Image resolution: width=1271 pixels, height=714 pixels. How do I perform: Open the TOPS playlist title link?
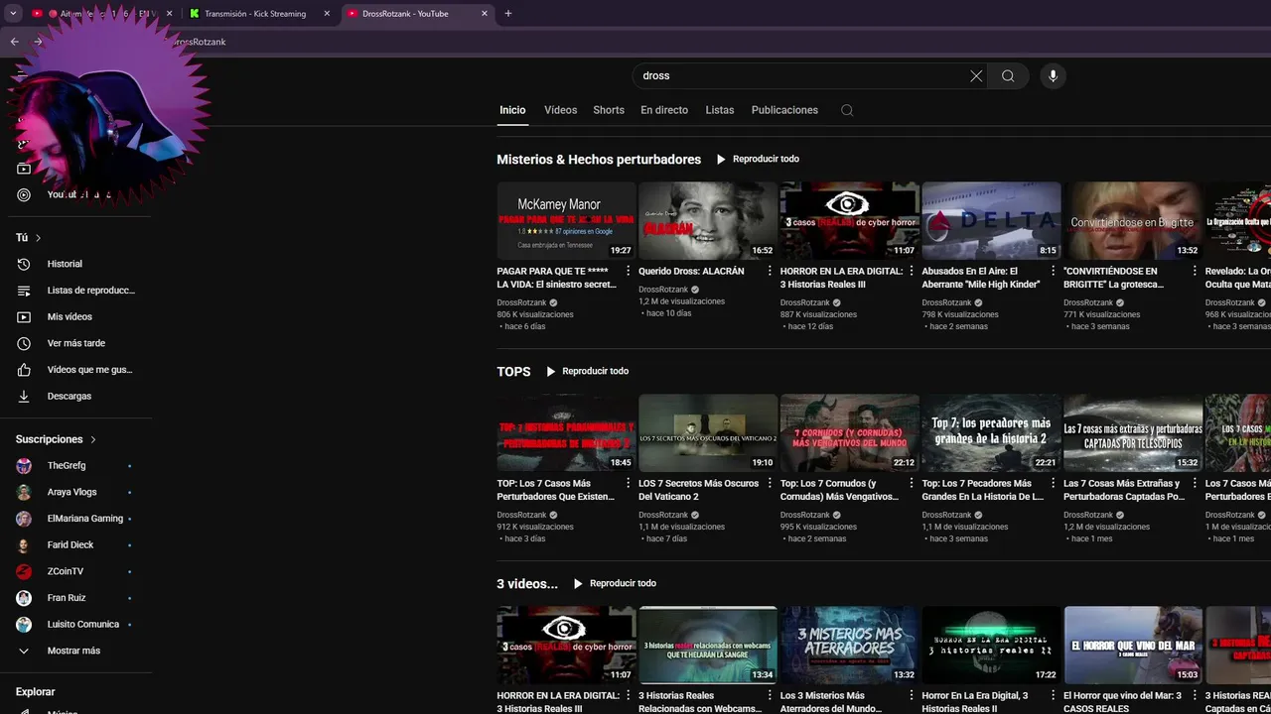pos(513,371)
